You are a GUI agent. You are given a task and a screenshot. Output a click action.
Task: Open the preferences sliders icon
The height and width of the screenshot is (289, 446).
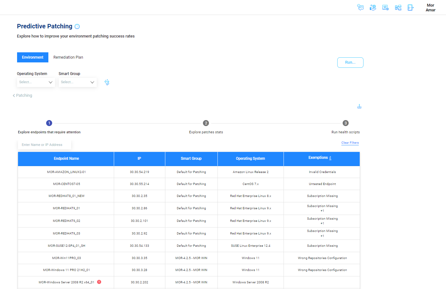click(x=386, y=7)
